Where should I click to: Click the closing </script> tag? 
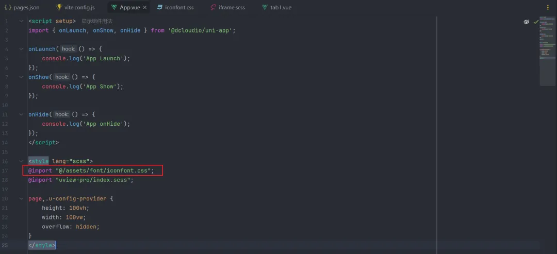tap(44, 142)
